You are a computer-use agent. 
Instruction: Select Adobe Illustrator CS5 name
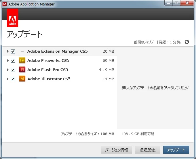49,79
